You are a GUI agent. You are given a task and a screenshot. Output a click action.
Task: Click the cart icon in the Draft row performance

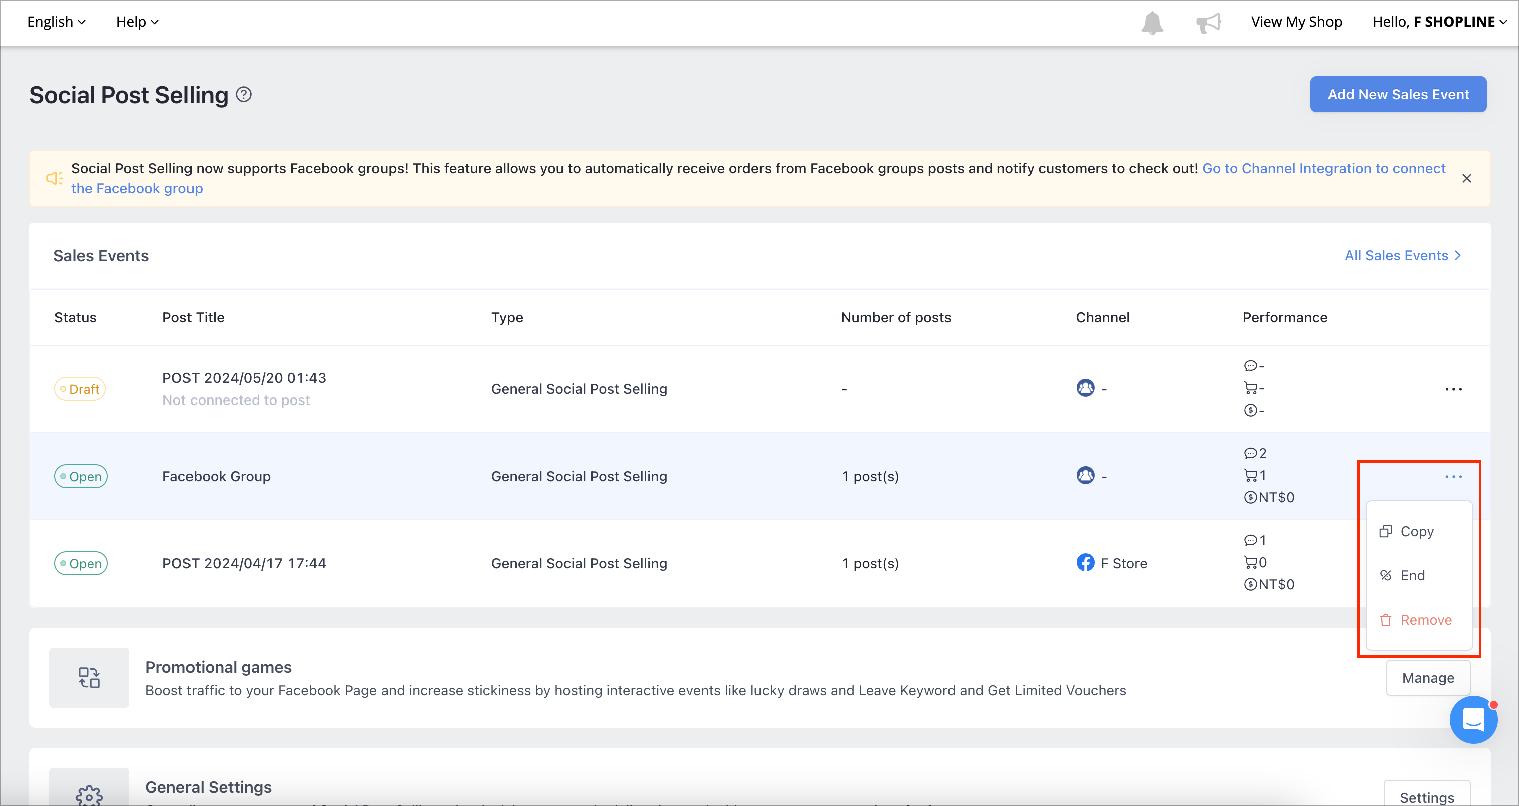click(1250, 388)
